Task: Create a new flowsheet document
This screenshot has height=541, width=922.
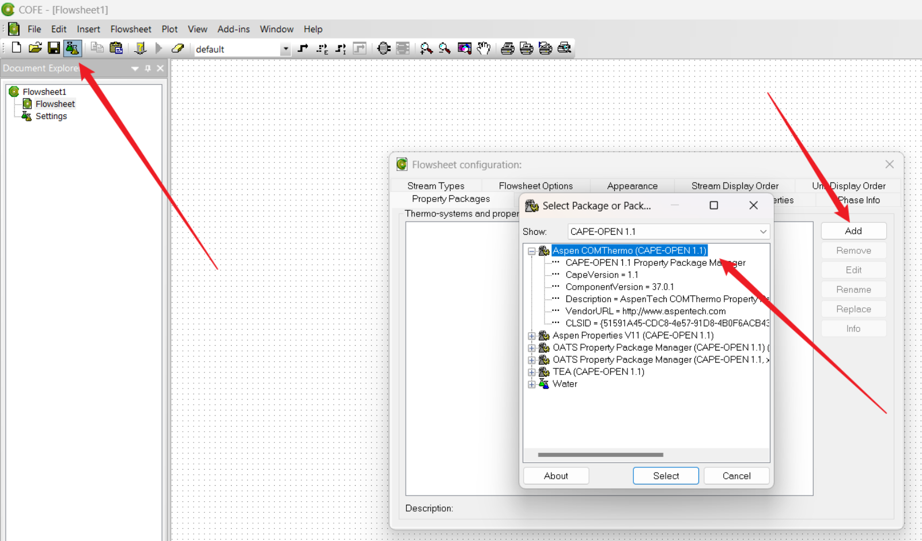Action: coord(17,48)
